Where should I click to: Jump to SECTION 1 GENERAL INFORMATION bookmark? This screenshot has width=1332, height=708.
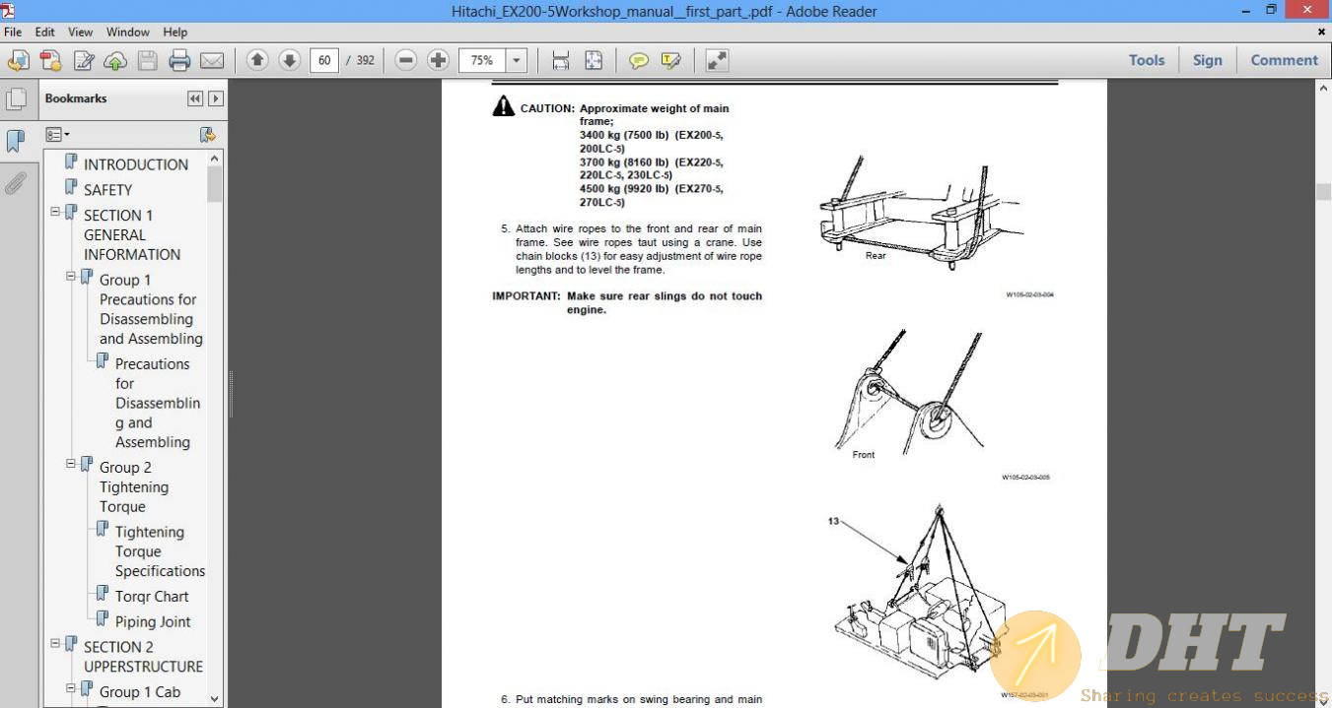tap(132, 234)
